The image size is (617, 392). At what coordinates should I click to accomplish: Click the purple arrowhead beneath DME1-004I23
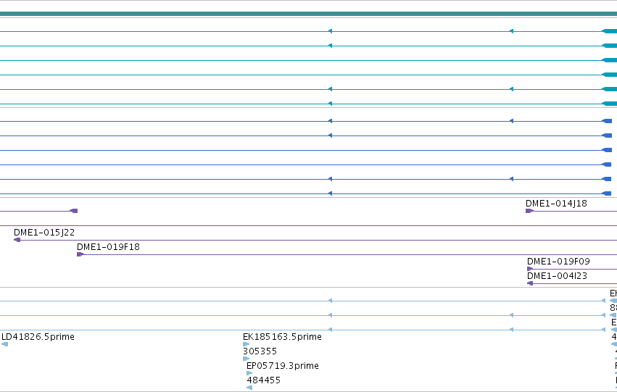tap(530, 283)
